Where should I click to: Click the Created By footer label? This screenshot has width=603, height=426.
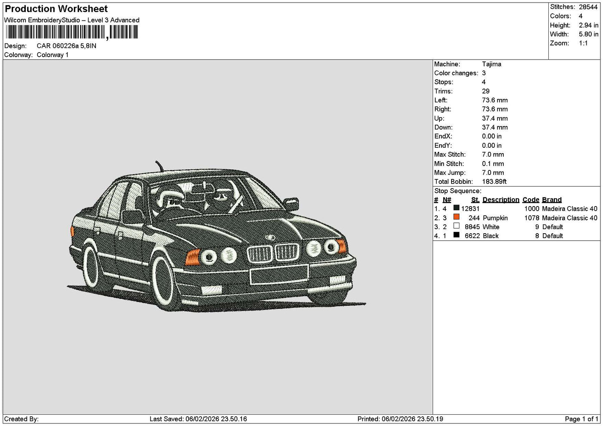pos(21,419)
